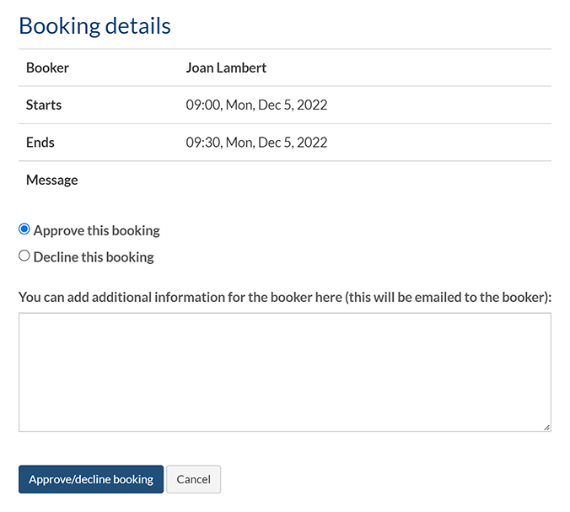Click the Cancel button
This screenshot has height=512, width=570.
tap(193, 479)
